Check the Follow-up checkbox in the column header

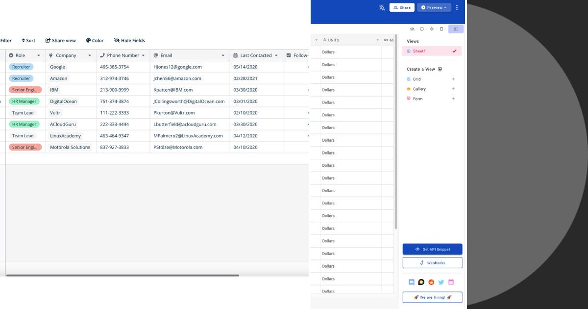[x=288, y=55]
